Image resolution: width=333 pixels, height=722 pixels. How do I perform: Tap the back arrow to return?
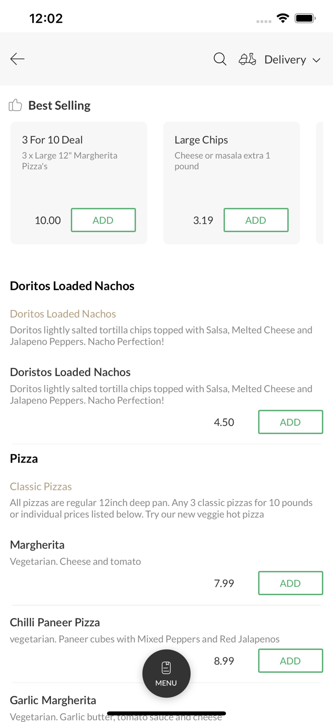tap(17, 59)
